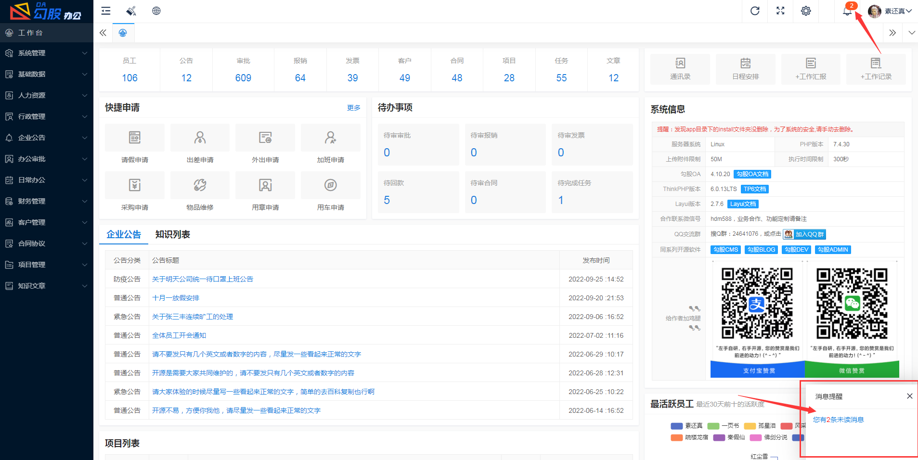Click the tabs scroll-left double arrow
Image resolution: width=918 pixels, height=460 pixels.
pyautogui.click(x=103, y=33)
